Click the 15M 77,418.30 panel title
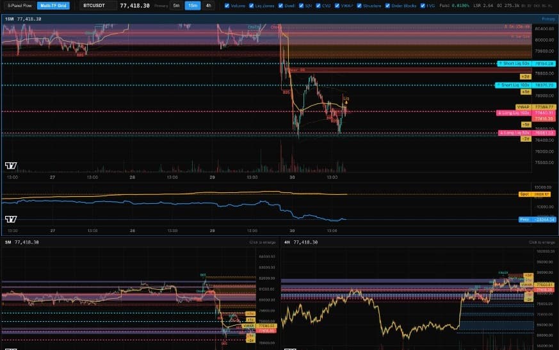The width and height of the screenshot is (559, 350). point(23,19)
